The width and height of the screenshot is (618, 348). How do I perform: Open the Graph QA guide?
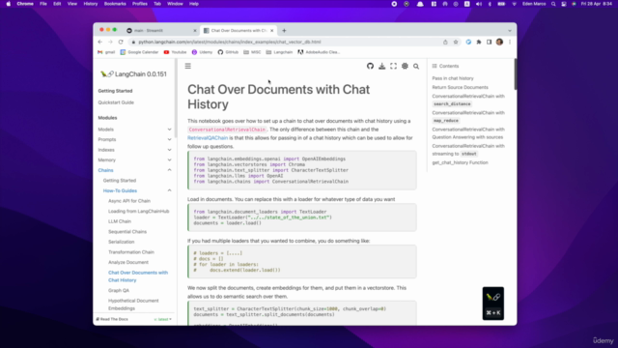click(x=119, y=290)
